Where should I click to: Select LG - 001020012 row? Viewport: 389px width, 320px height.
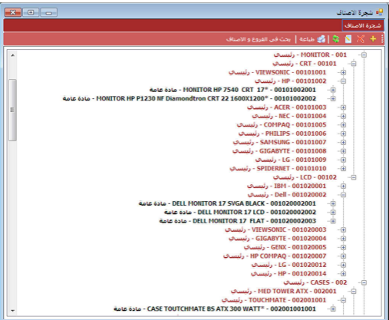pyautogui.click(x=289, y=265)
